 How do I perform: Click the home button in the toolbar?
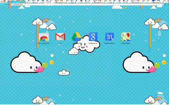click(9, 4)
